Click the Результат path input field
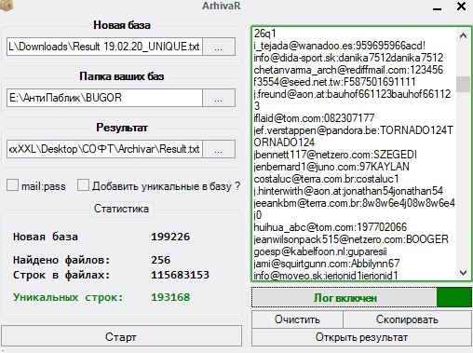Viewport: 473px width, 353px height. click(104, 149)
